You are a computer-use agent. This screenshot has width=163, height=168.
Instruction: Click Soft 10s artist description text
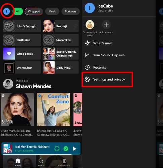point(17,133)
